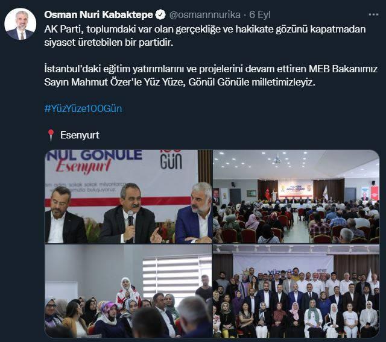
Task: Click the Turkish flag in the hall photo
Action: (x=268, y=193)
